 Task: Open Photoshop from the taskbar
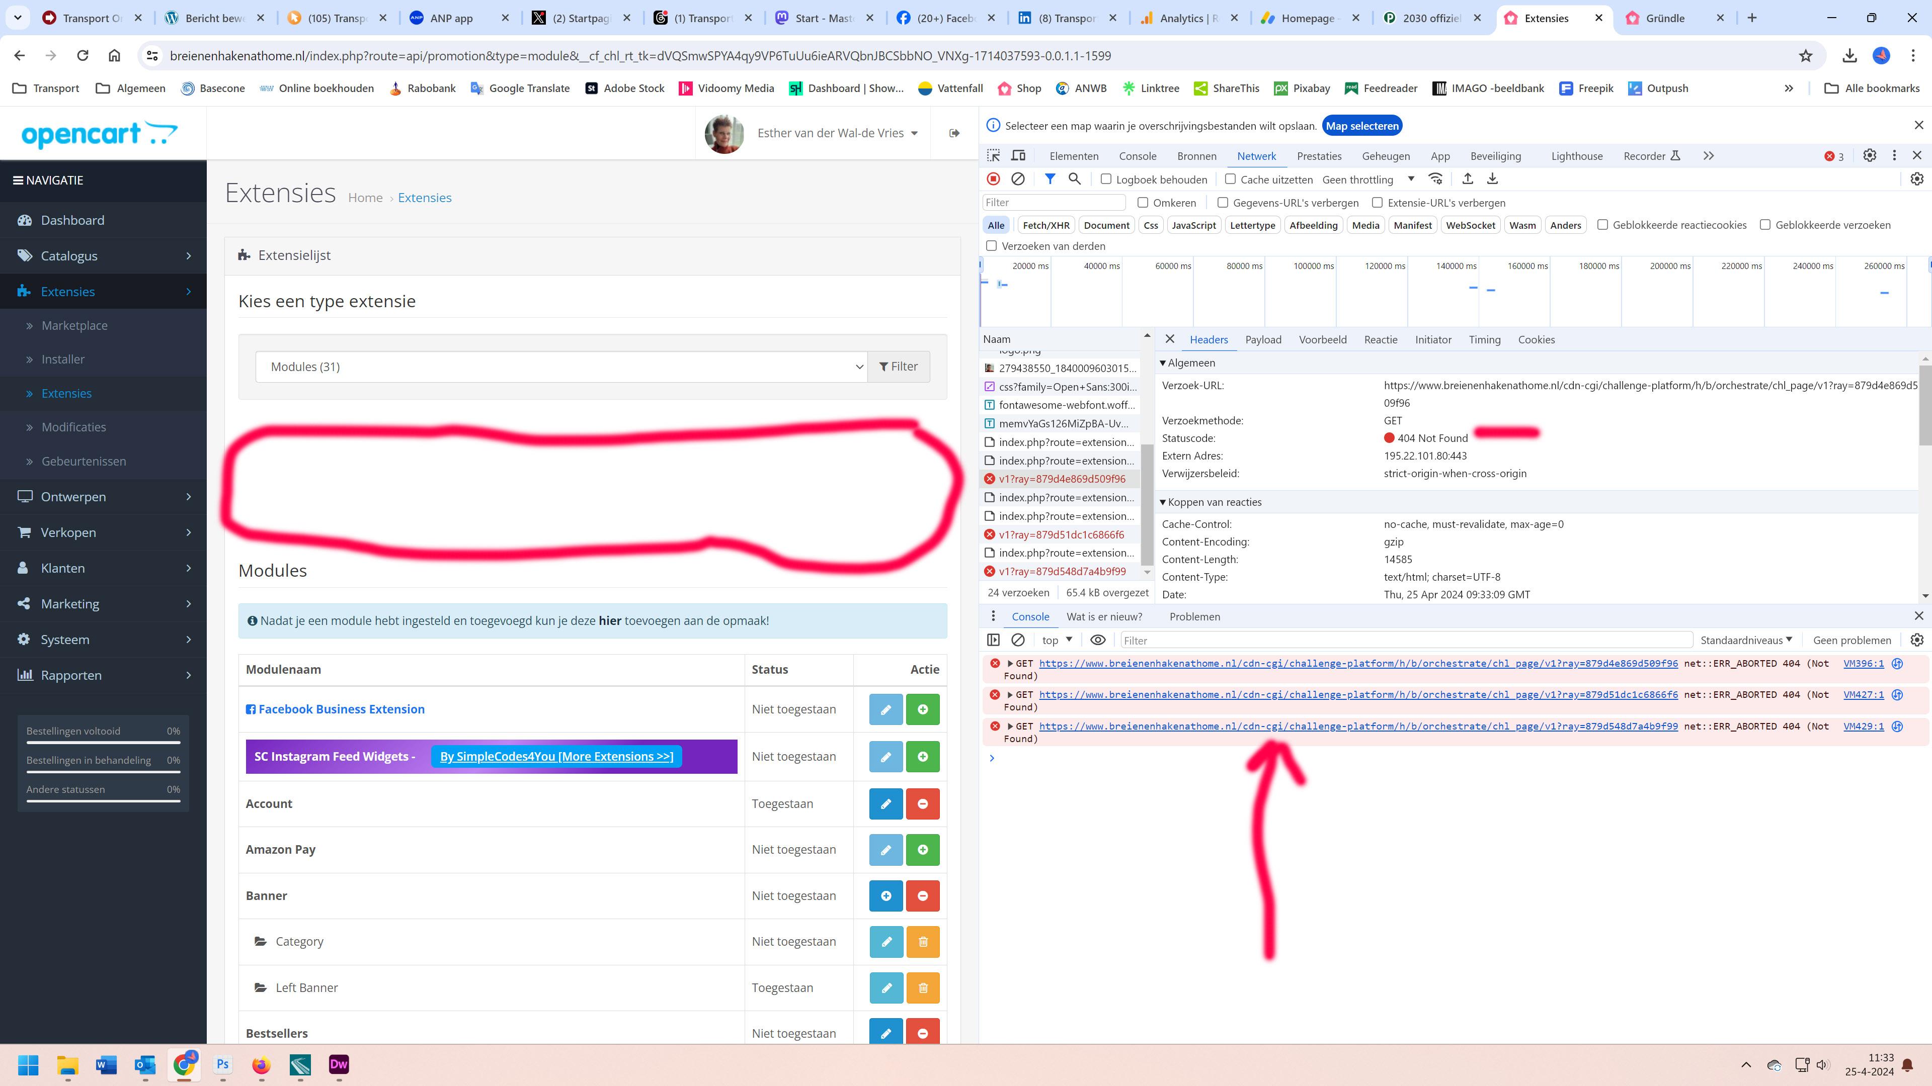[223, 1065]
